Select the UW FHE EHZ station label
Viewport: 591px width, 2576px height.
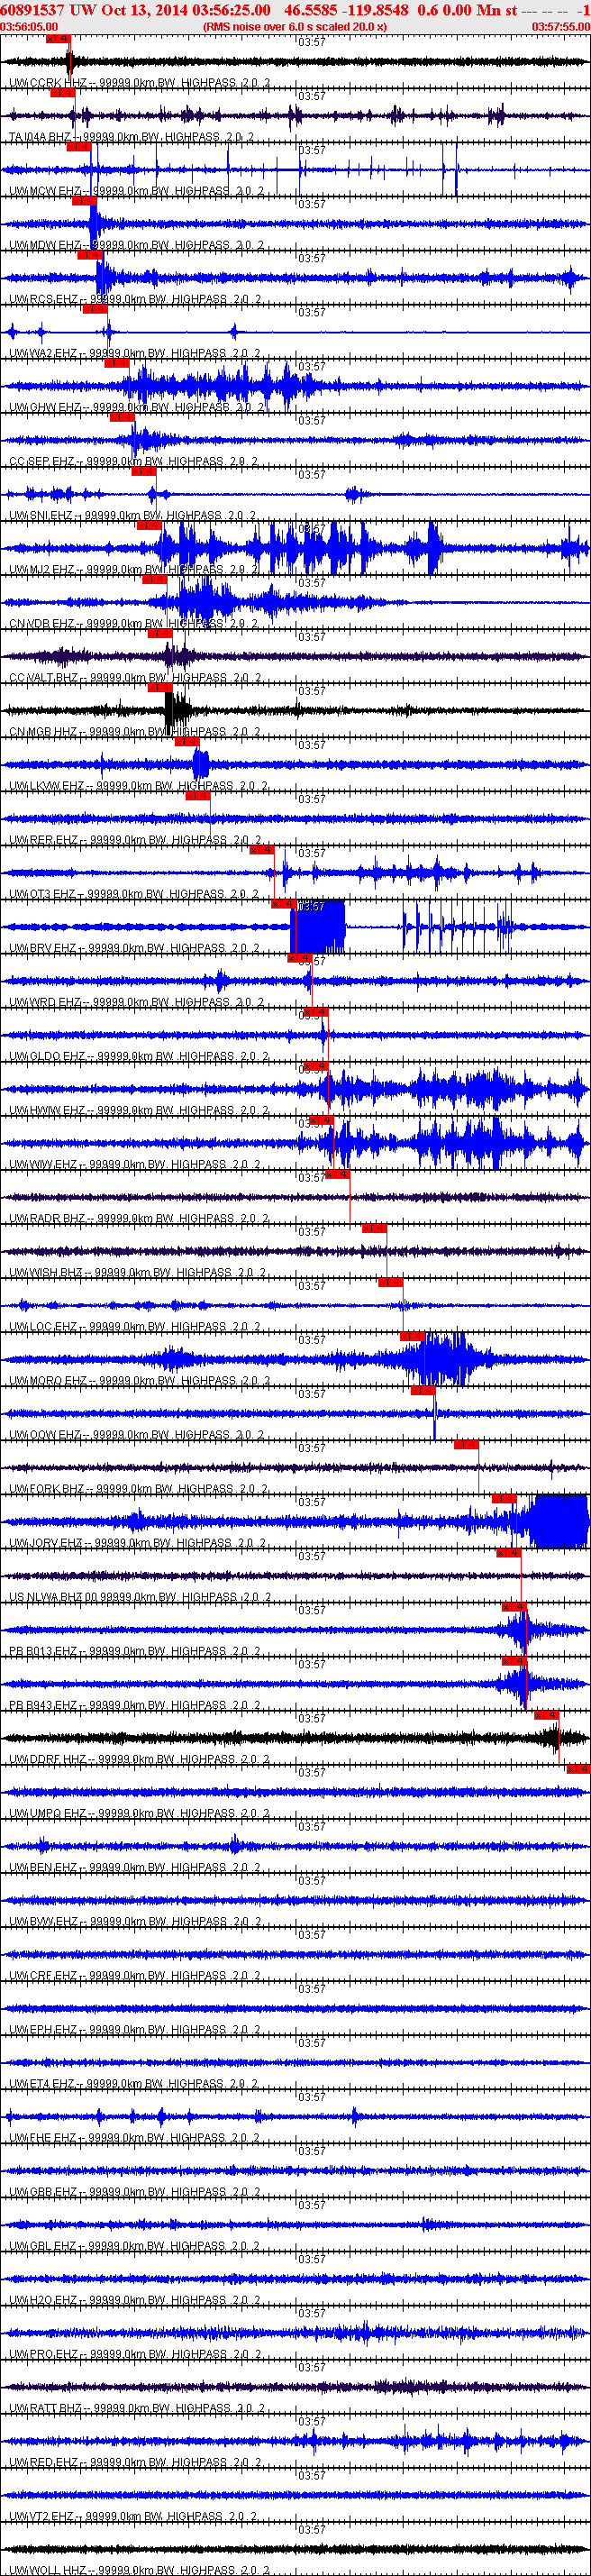click(134, 2137)
